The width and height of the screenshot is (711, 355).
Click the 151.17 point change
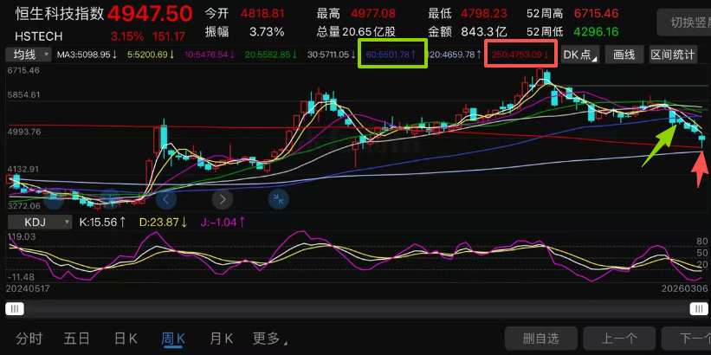coord(169,35)
